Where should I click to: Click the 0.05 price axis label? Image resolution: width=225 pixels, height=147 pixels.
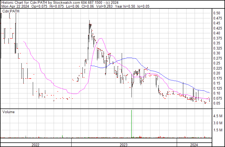tap(216, 103)
